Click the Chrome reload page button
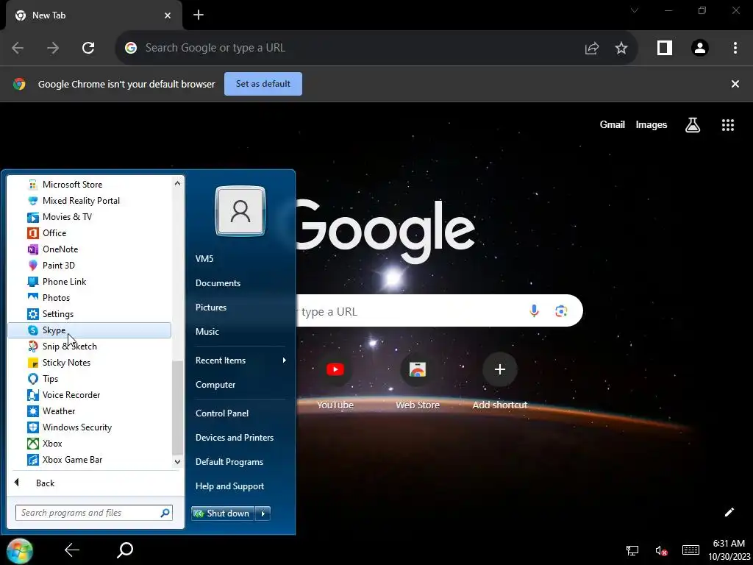This screenshot has height=565, width=753. coord(88,48)
